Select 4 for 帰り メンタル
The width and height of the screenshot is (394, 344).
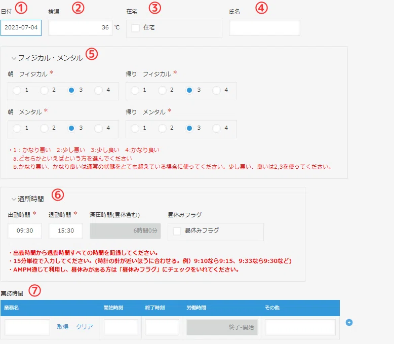pos(217,128)
